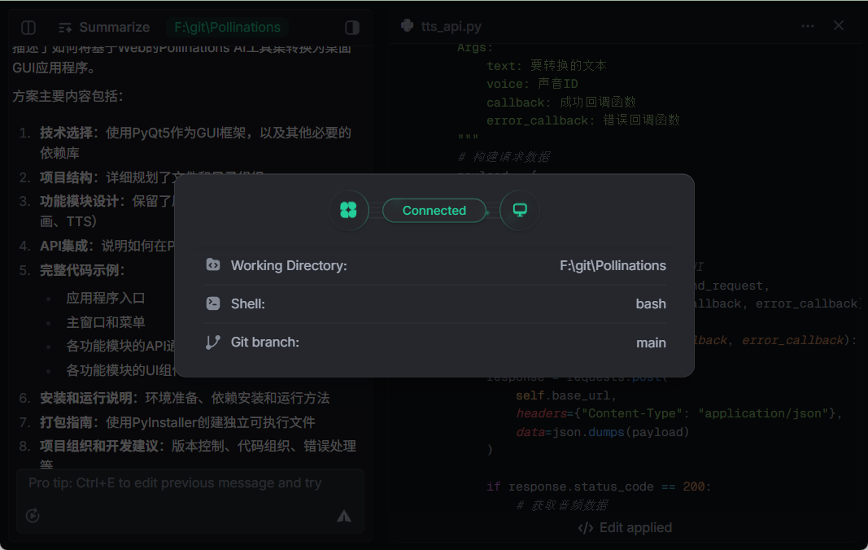
Task: Click code line self.base_url
Action: tap(566, 395)
